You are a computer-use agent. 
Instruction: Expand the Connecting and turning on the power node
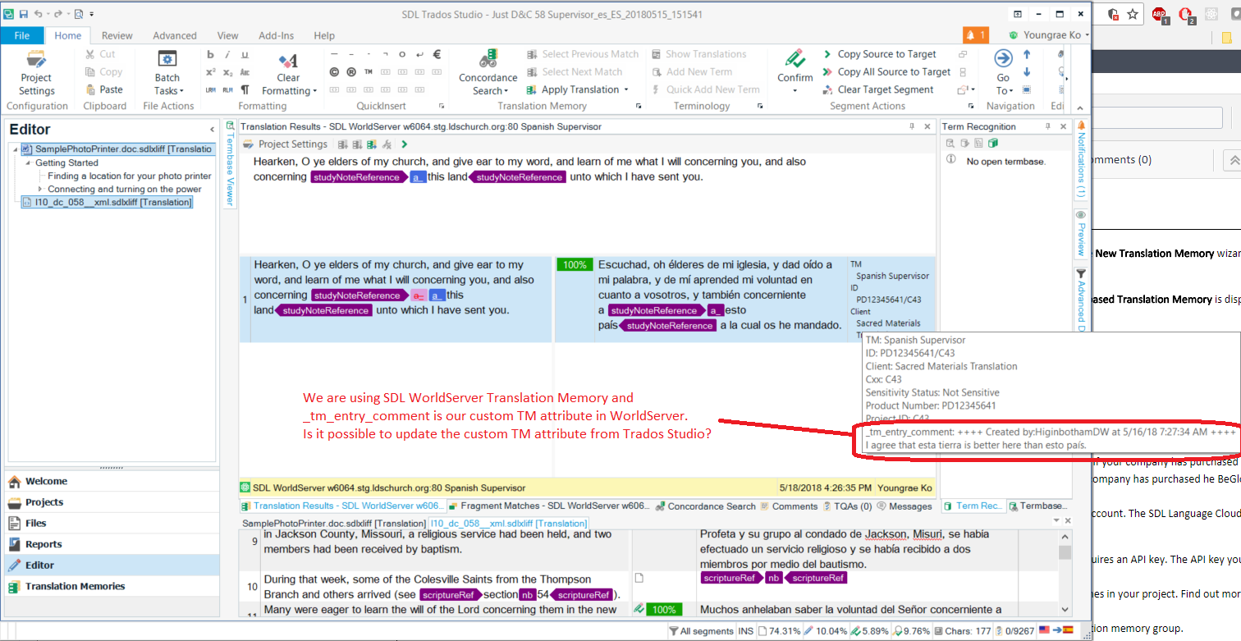coord(40,189)
